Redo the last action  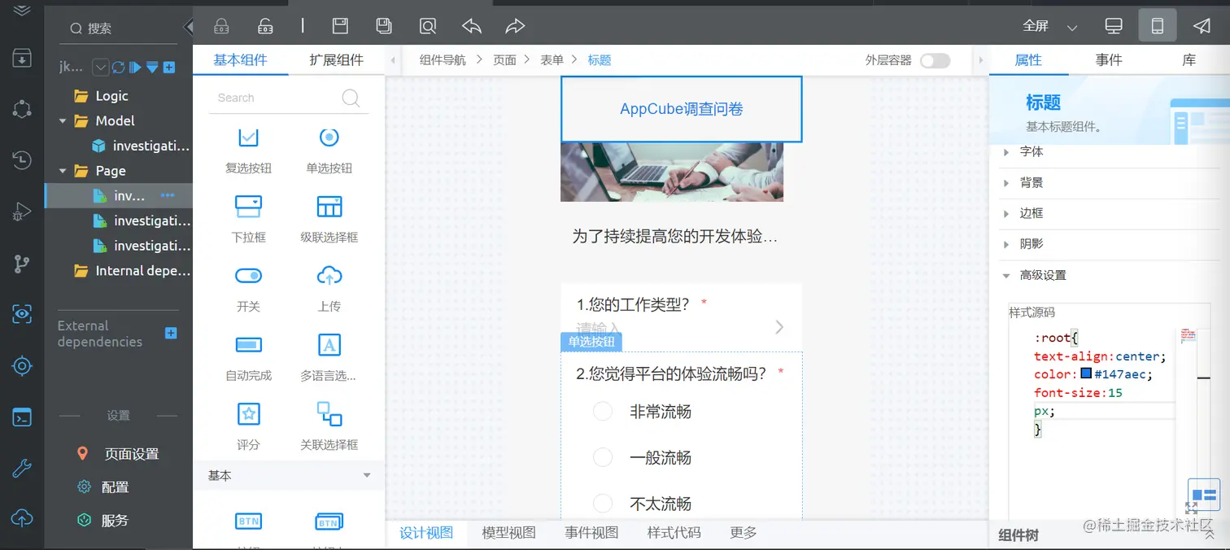[515, 26]
